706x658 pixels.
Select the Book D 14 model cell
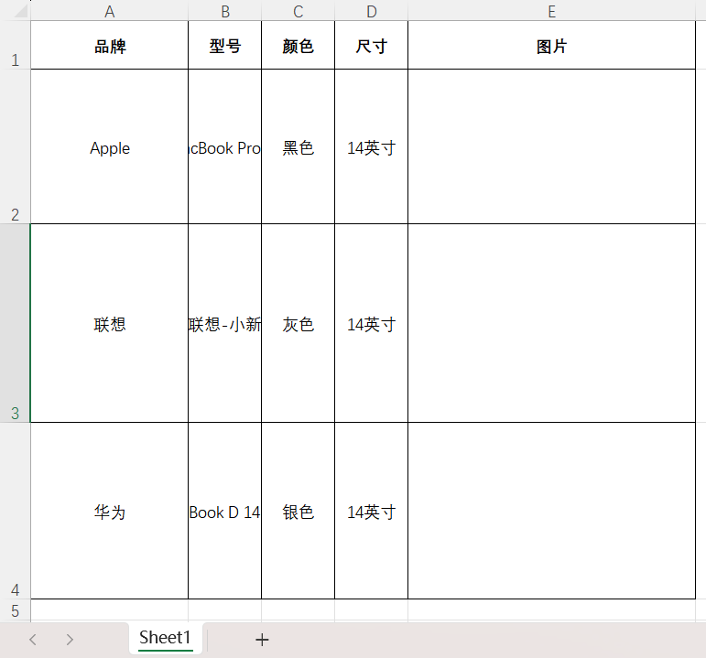tap(224, 511)
